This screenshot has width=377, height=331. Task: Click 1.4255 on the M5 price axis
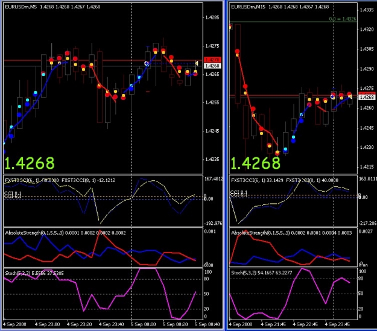(212, 102)
